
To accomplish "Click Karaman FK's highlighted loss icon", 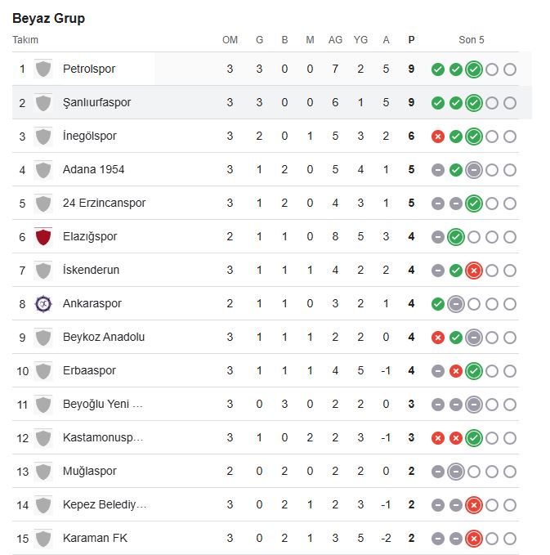I will point(473,539).
